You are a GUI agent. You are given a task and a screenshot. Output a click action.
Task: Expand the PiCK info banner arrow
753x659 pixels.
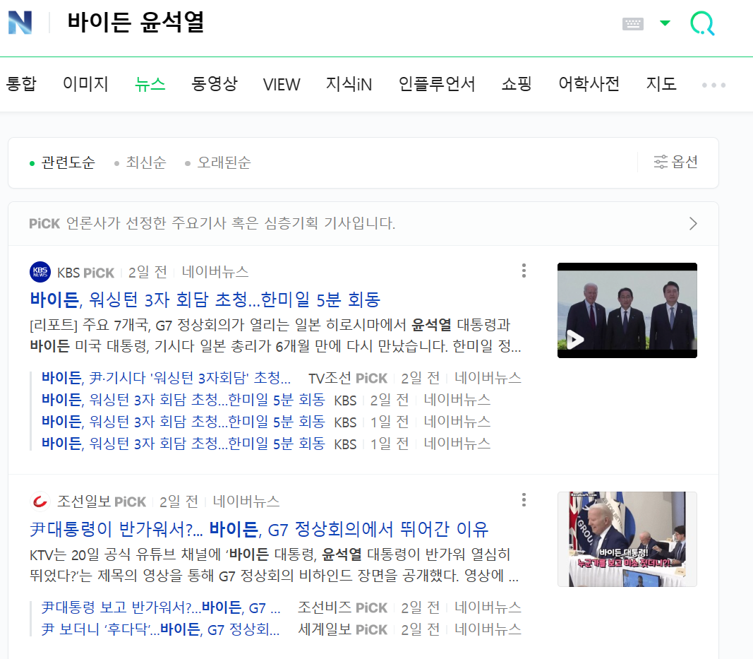pyautogui.click(x=693, y=223)
